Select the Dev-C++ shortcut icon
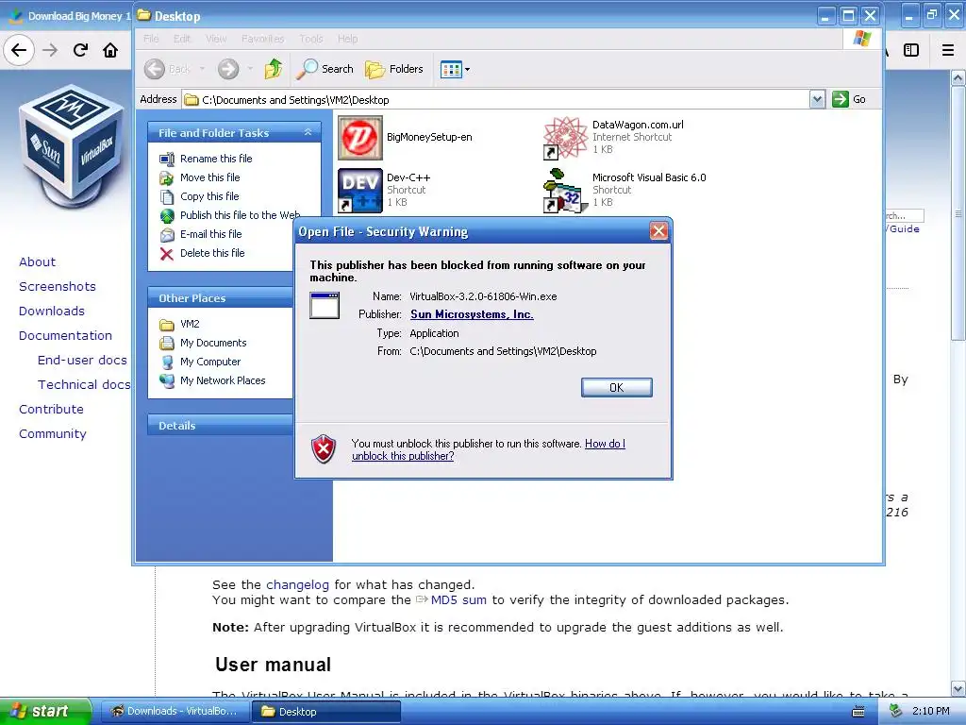The width and height of the screenshot is (966, 725). click(360, 191)
